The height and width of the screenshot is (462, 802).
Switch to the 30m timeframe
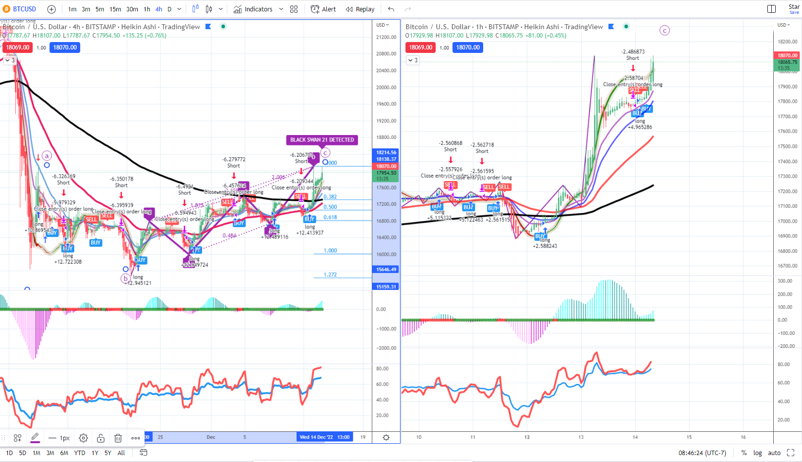pyautogui.click(x=132, y=9)
